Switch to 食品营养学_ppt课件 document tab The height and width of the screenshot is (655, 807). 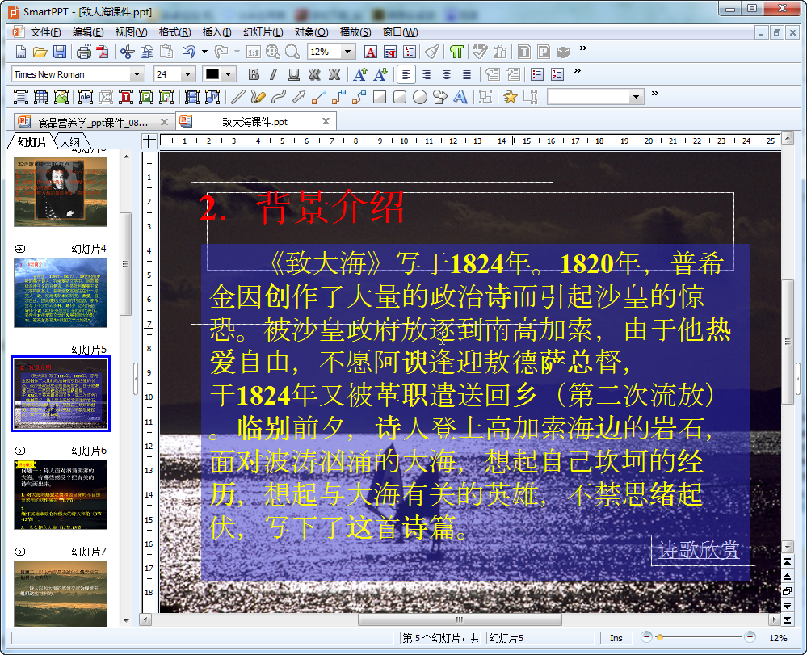click(93, 123)
